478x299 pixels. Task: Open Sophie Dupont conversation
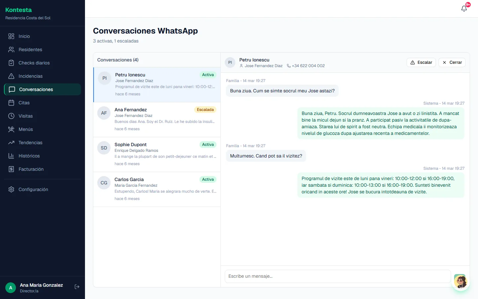tap(157, 154)
